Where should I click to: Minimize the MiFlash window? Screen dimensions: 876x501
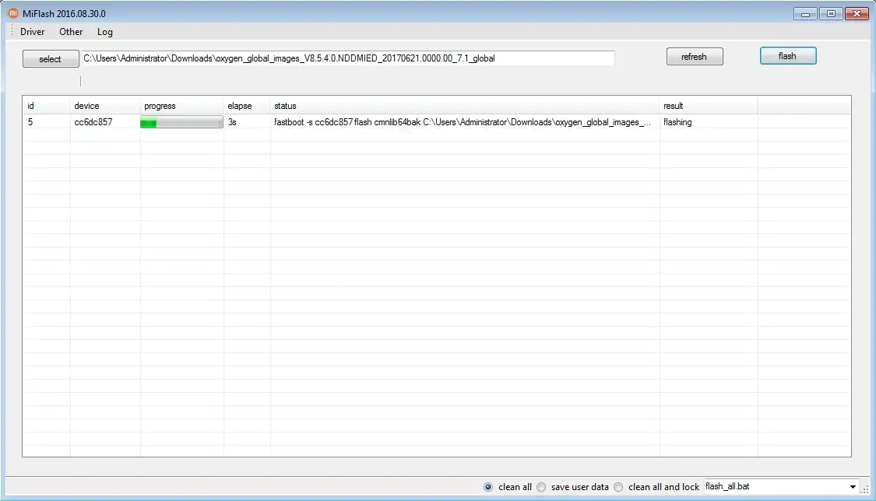click(805, 13)
